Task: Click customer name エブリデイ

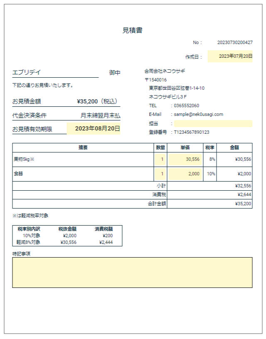Action: 27,72
